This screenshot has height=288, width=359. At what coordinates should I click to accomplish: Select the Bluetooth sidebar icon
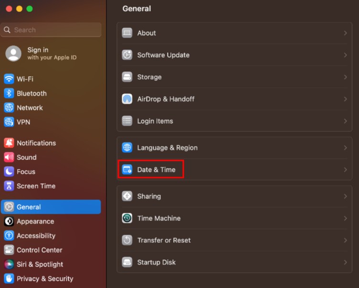[9, 93]
